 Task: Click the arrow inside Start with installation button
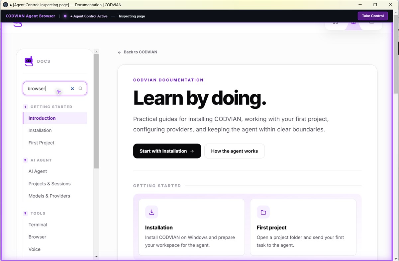tap(192, 151)
